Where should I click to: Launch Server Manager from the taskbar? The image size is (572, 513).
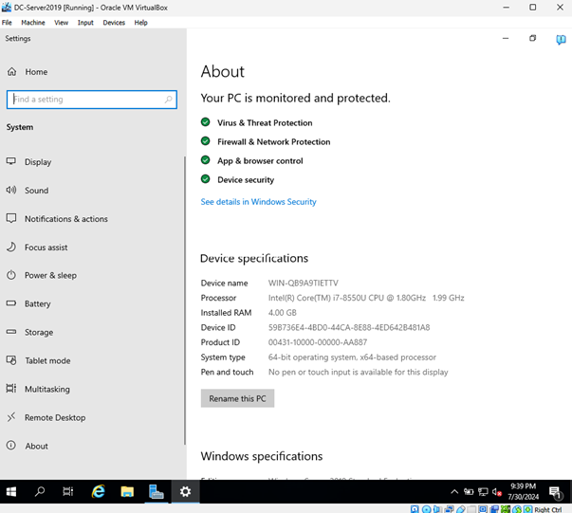[x=157, y=491]
